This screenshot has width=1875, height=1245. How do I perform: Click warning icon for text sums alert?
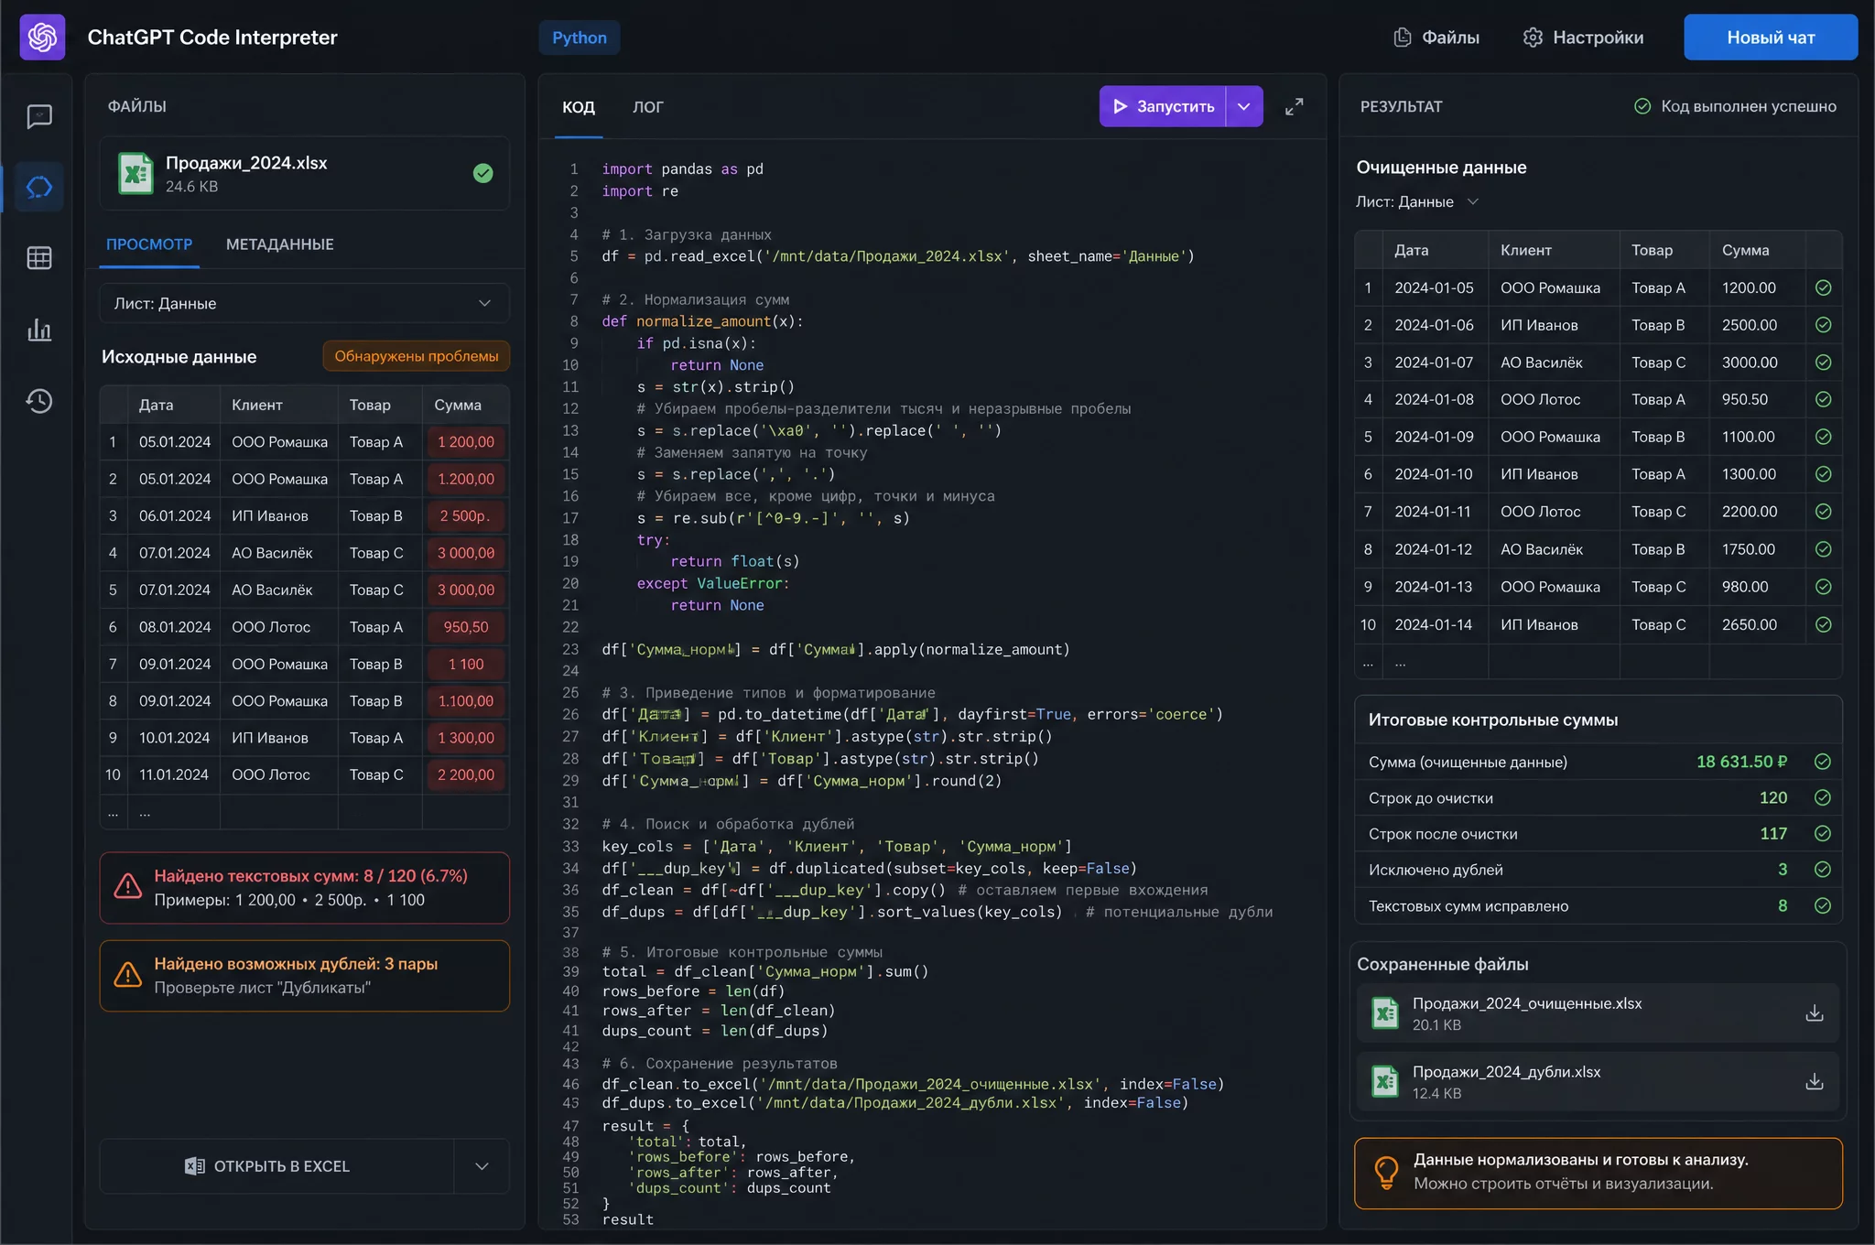point(128,886)
